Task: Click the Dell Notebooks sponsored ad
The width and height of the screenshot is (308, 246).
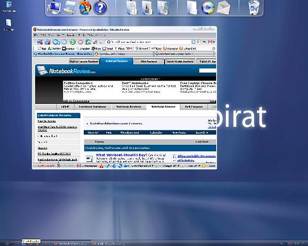Action: point(149,87)
